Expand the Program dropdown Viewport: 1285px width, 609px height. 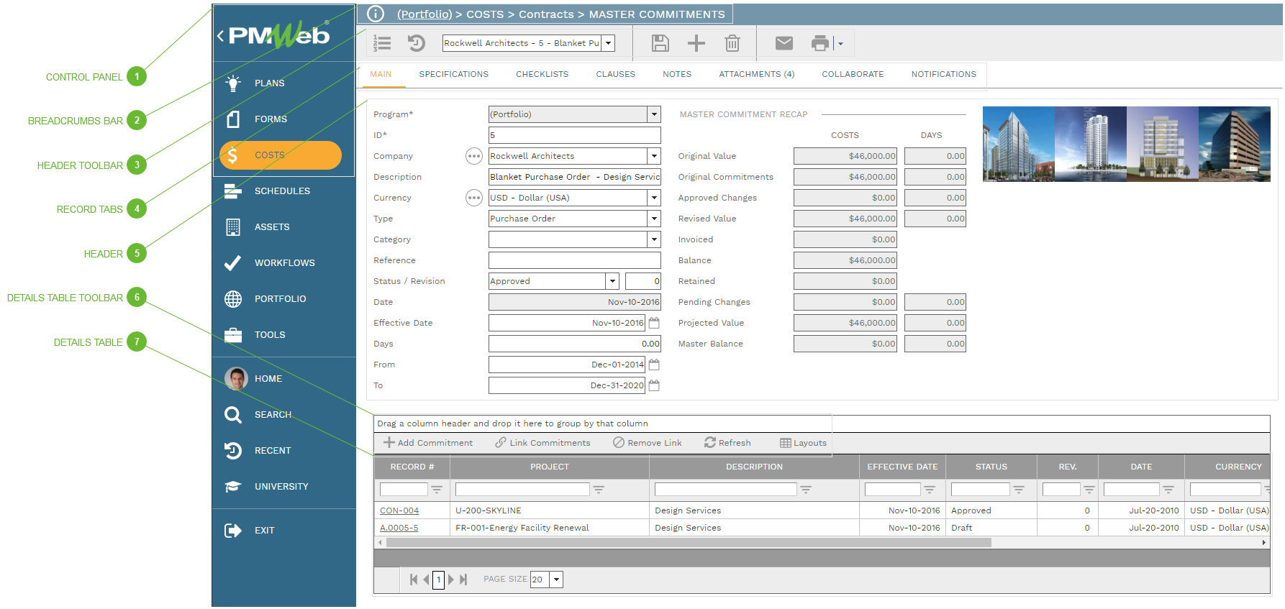653,114
